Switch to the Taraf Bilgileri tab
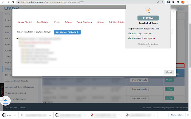This screenshot has width=191, height=119. 43,22
